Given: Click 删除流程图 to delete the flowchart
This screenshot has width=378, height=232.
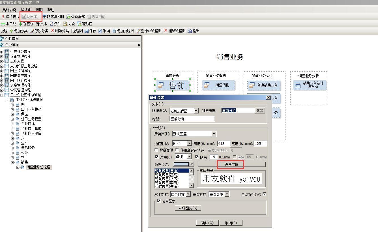Looking at the screenshot, I should click(175, 31).
